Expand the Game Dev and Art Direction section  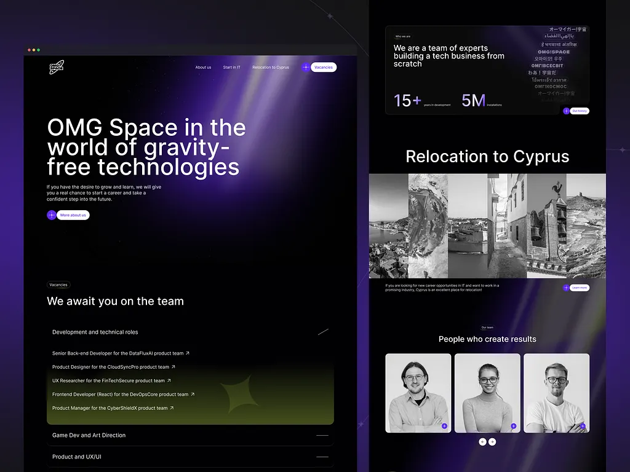click(x=322, y=435)
